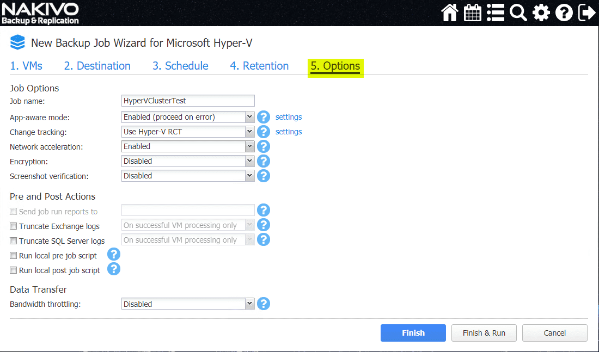Open the help question mark in top bar
Screen dimensions: 599x352
(564, 13)
